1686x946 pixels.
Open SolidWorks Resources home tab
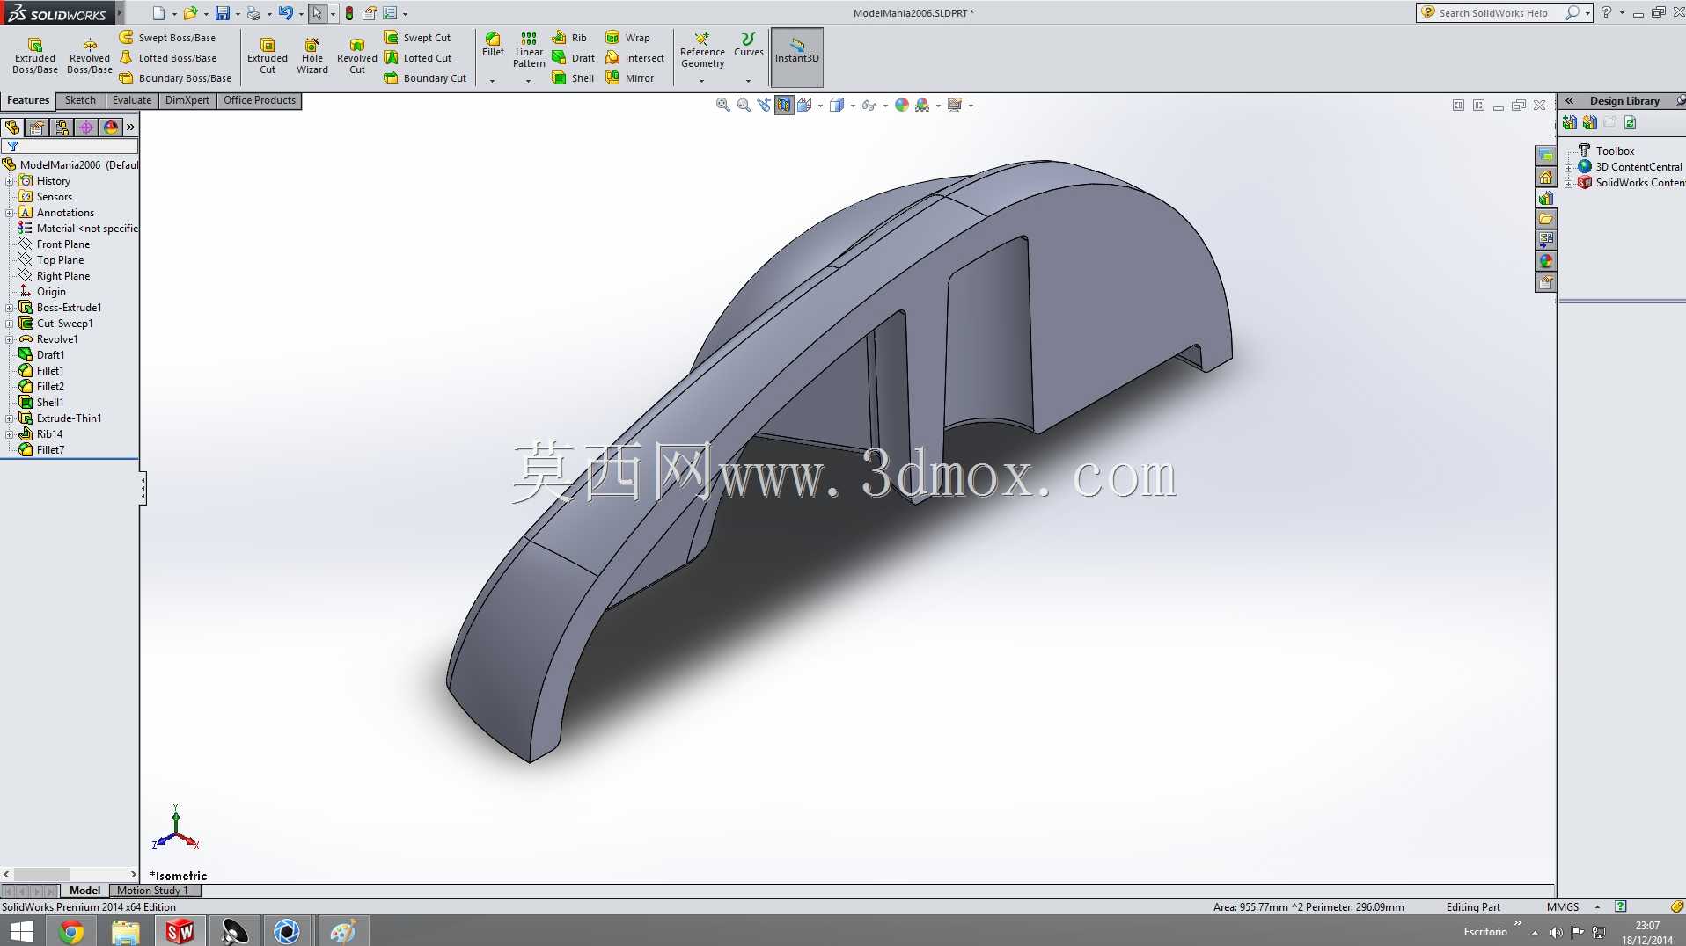tap(1546, 177)
